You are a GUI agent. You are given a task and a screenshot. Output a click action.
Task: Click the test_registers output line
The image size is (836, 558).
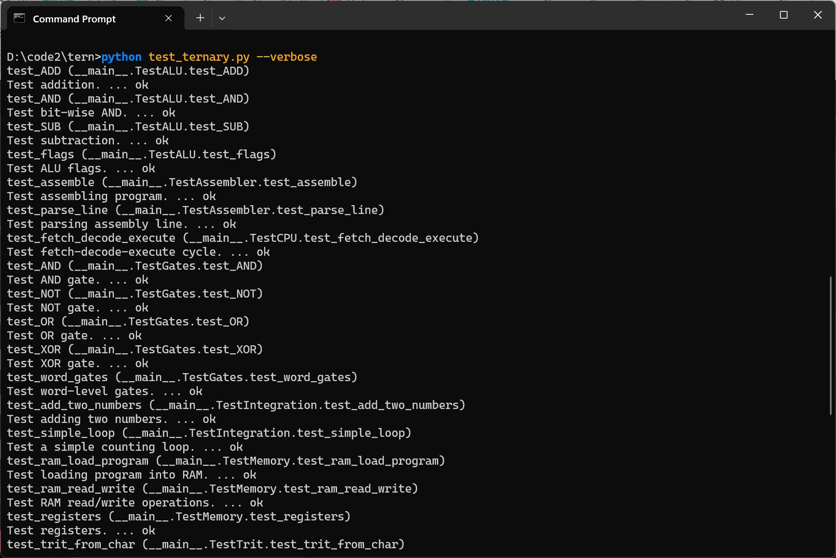click(x=177, y=516)
